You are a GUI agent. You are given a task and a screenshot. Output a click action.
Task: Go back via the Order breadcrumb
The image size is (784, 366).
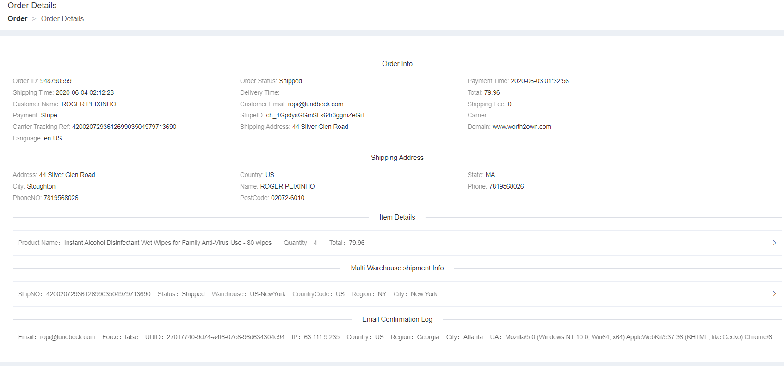click(18, 19)
